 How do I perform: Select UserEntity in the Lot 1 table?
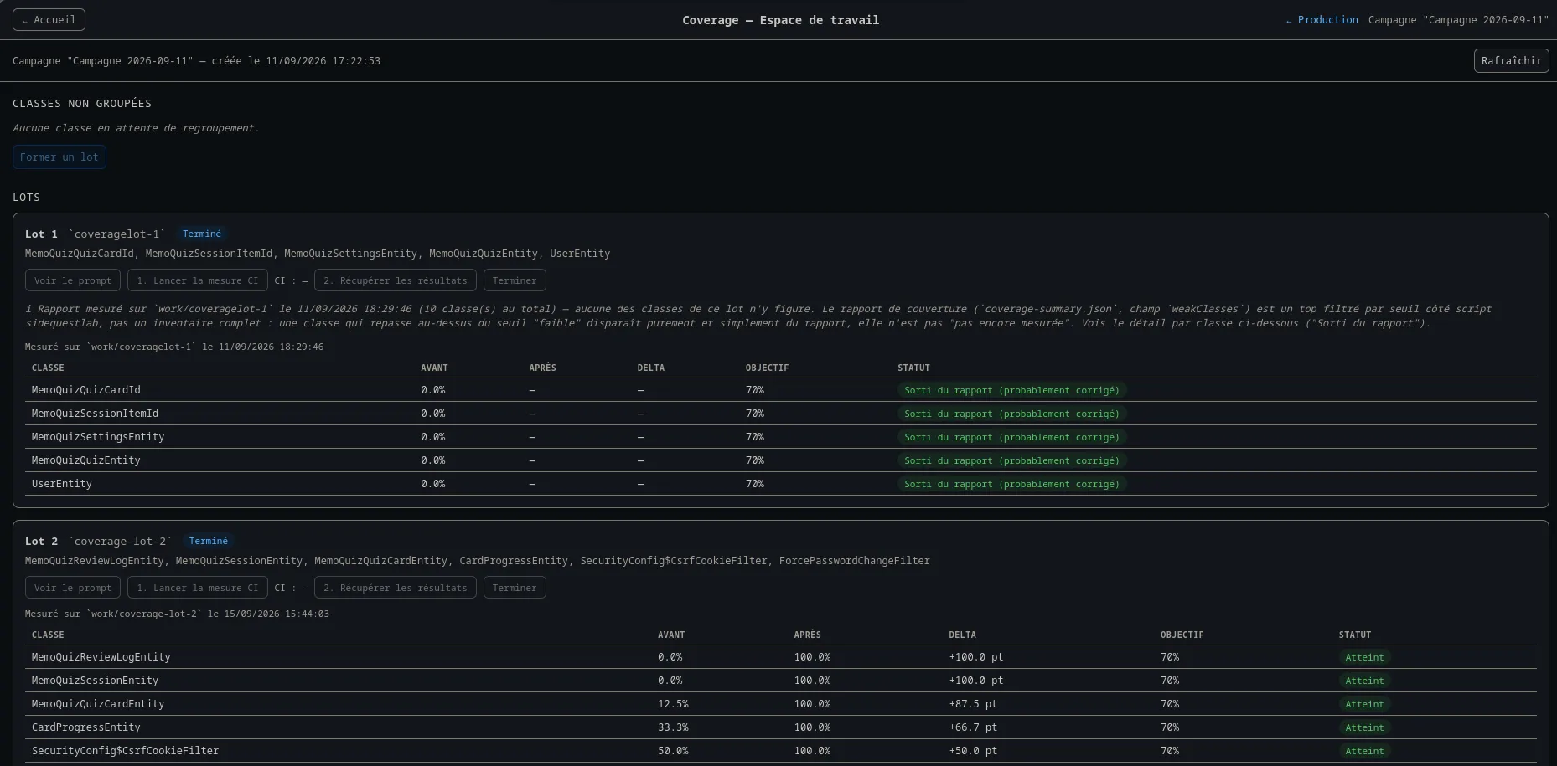[x=62, y=484]
